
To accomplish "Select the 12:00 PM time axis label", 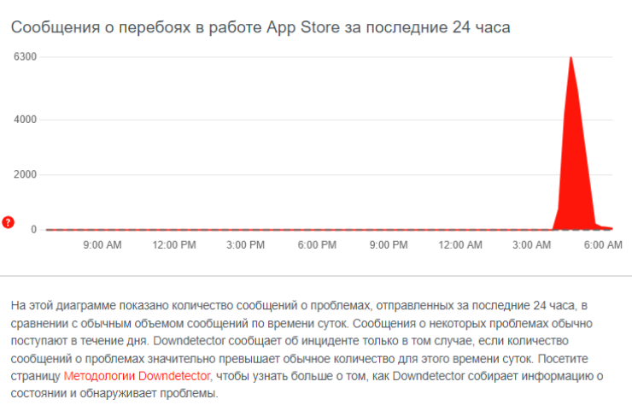I will [x=174, y=246].
